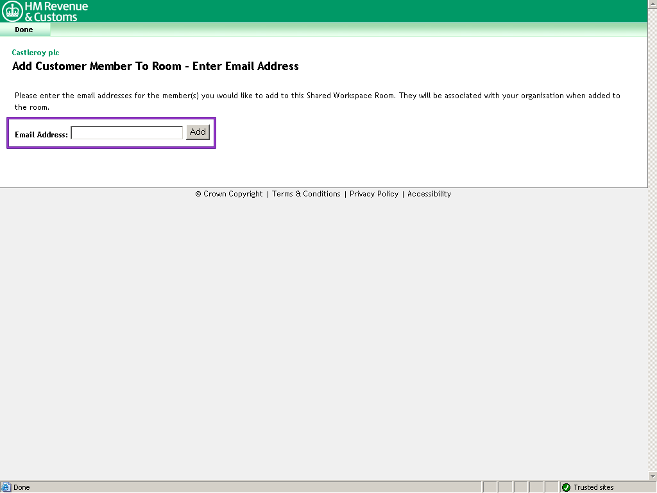Open the Accessibility footer link
This screenshot has width=657, height=493.
pos(429,194)
